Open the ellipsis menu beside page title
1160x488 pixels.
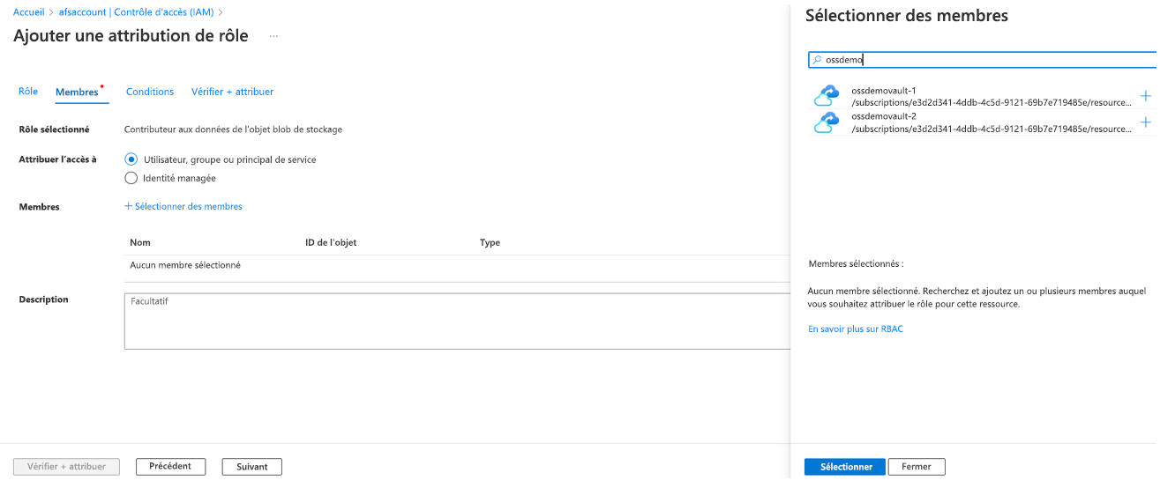[x=274, y=36]
